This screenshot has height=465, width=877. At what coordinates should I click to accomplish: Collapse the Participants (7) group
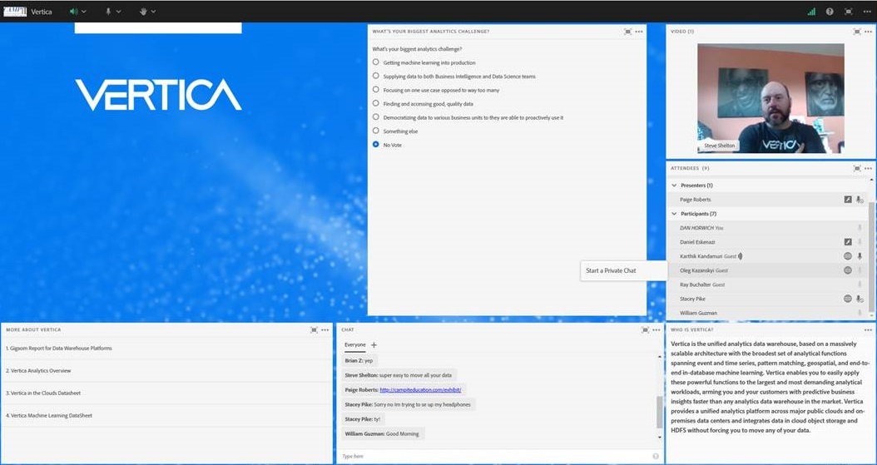tap(674, 214)
